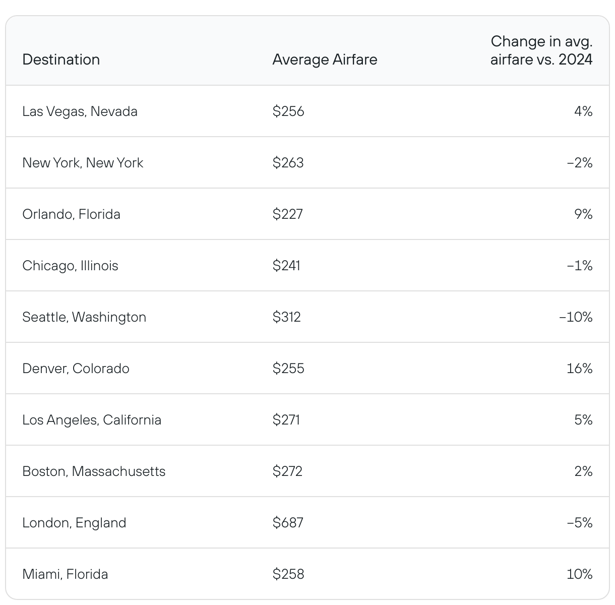The height and width of the screenshot is (605, 615).
Task: Select the Las Vegas, Nevada cell
Action: coord(80,111)
